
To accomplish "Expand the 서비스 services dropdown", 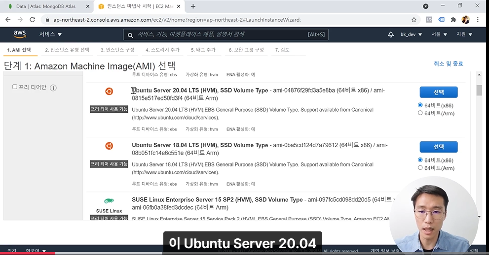I will click(x=50, y=34).
